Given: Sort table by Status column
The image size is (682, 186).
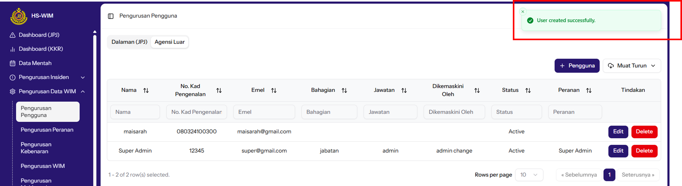Looking at the screenshot, I should coord(528,90).
